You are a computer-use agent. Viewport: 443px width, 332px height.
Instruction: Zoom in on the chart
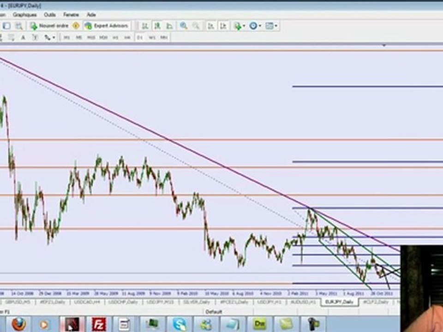pyautogui.click(x=184, y=26)
